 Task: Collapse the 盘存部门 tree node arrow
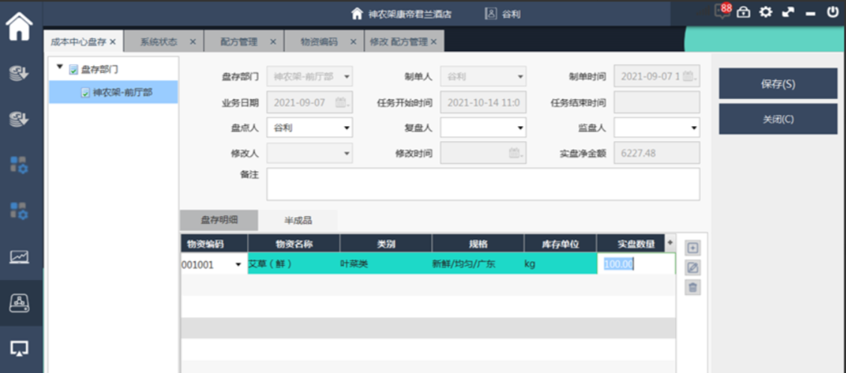(60, 68)
